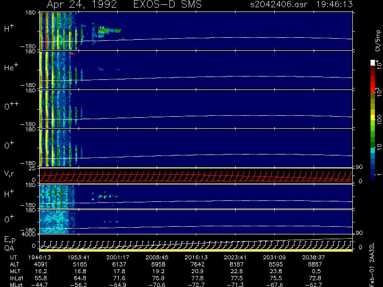Click the MLT value '0.5'
This screenshot has height=287, width=383.
(316, 271)
